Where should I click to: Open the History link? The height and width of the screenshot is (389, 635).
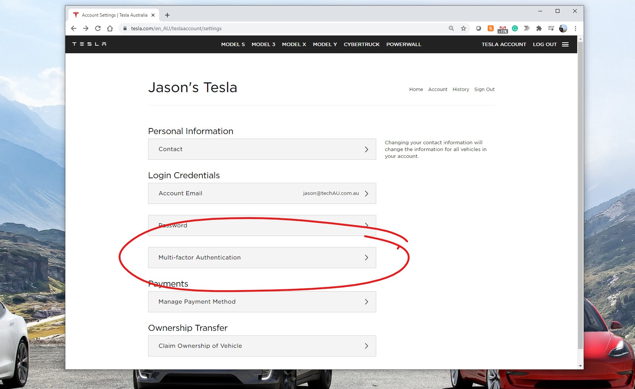(x=461, y=90)
